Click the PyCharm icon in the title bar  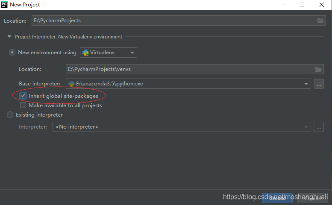tap(4, 5)
